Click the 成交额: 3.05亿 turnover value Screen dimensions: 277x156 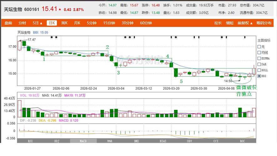click(x=197, y=13)
